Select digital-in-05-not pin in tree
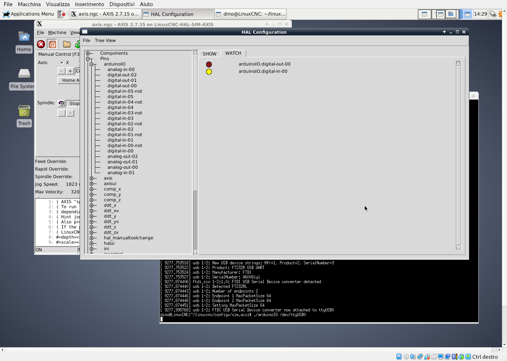Viewport: 507px width, 361px height. [125, 91]
